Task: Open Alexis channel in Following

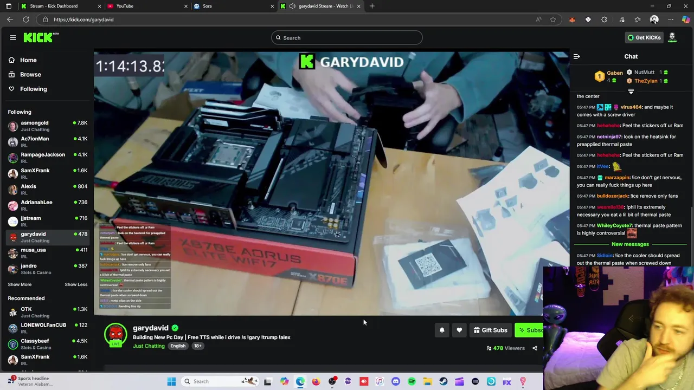Action: click(x=48, y=189)
